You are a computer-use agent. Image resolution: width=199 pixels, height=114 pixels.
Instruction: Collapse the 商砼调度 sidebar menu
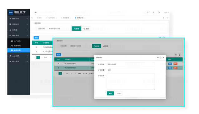coord(18,35)
